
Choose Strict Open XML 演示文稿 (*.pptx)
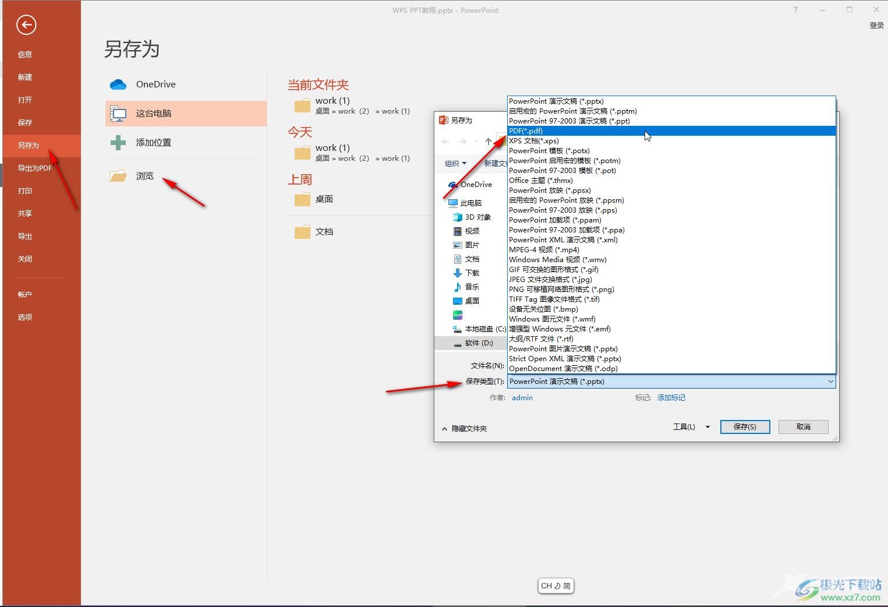pos(672,359)
